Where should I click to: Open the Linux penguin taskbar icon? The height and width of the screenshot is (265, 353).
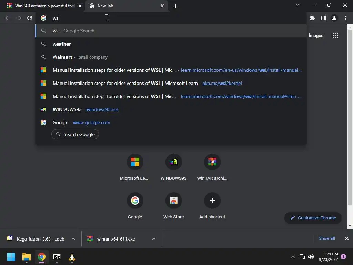pos(72,257)
